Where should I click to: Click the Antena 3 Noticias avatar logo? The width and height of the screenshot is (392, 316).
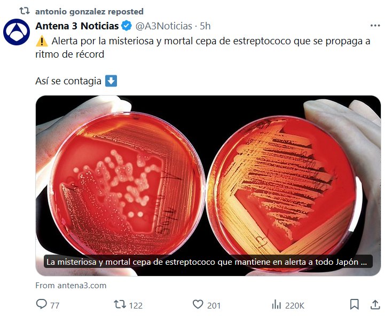point(17,32)
